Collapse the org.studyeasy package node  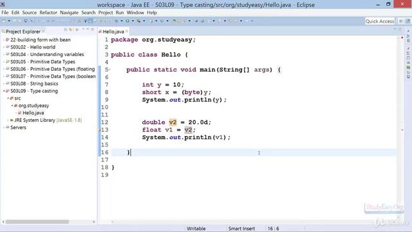(12, 106)
